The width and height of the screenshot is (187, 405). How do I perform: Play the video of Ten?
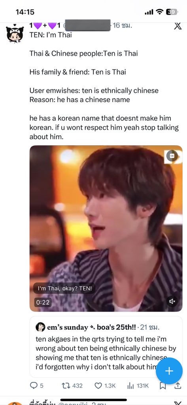click(x=106, y=229)
